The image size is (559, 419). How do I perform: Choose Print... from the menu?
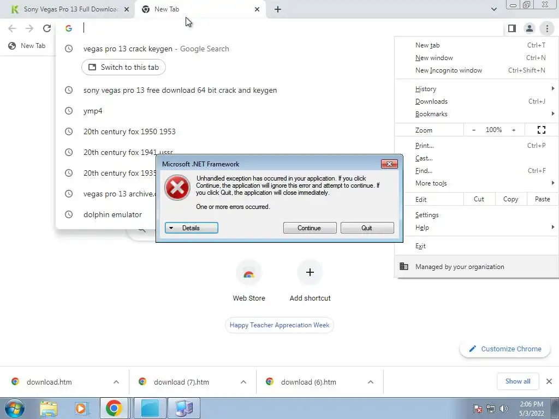pos(477,145)
